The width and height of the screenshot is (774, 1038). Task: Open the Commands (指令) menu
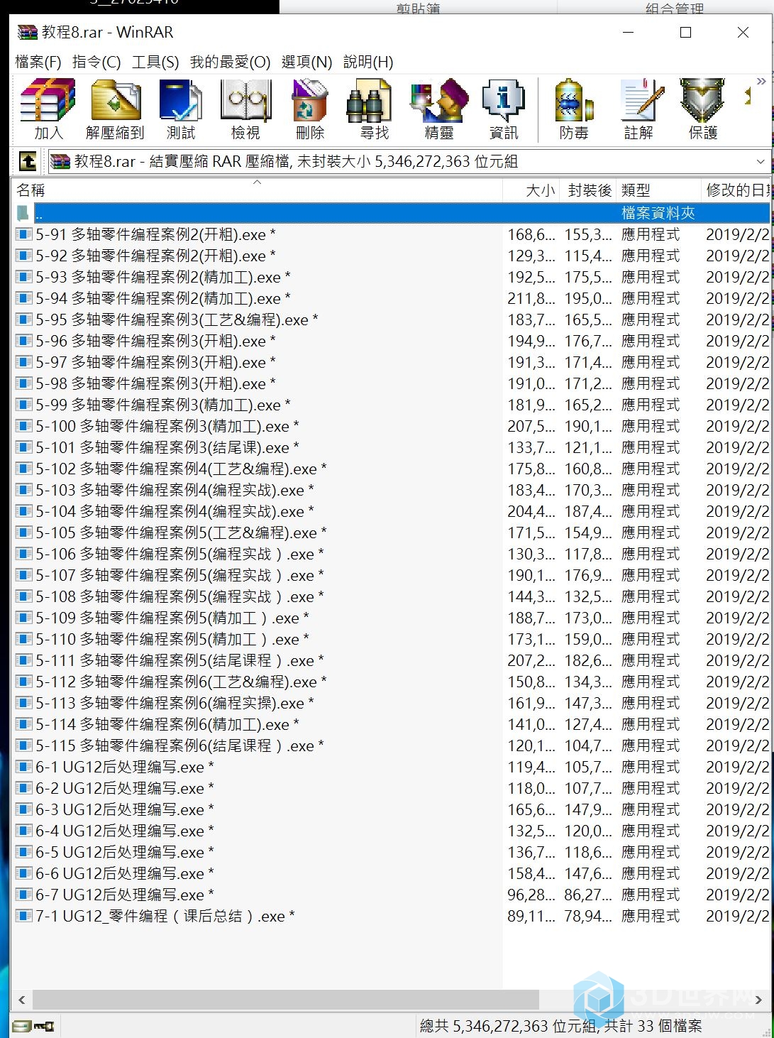pyautogui.click(x=96, y=62)
